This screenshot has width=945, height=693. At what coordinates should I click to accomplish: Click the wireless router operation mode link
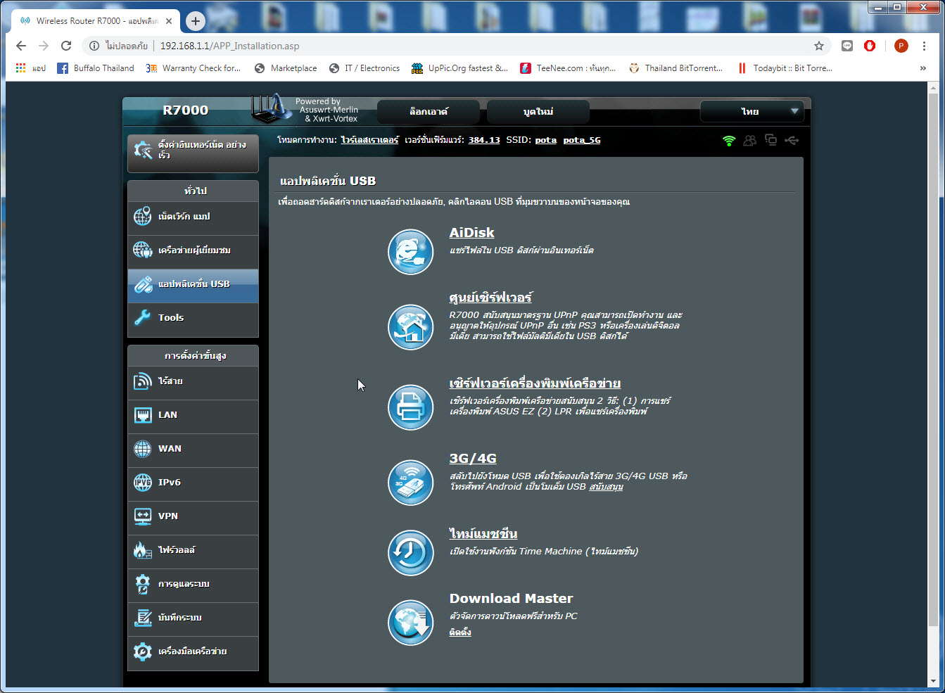(x=369, y=140)
